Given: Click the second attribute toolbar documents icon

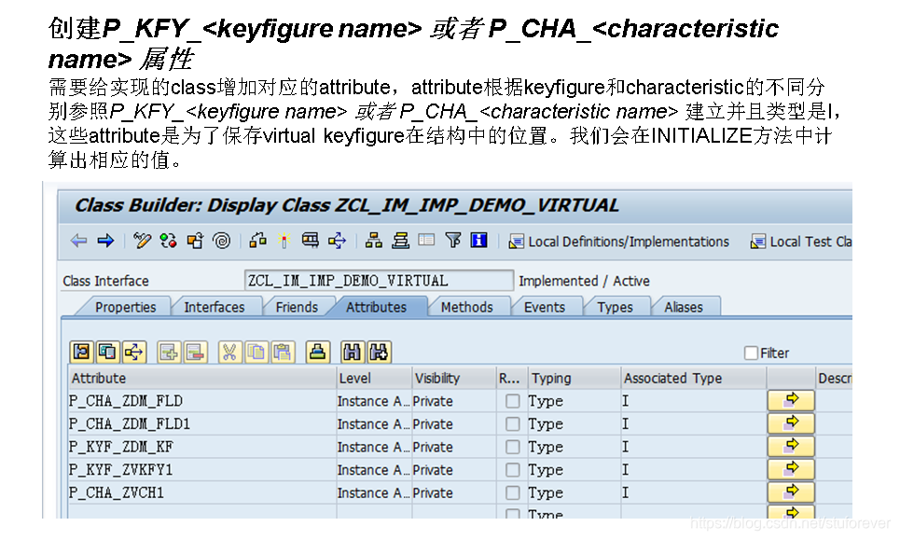Looking at the screenshot, I should click(107, 352).
